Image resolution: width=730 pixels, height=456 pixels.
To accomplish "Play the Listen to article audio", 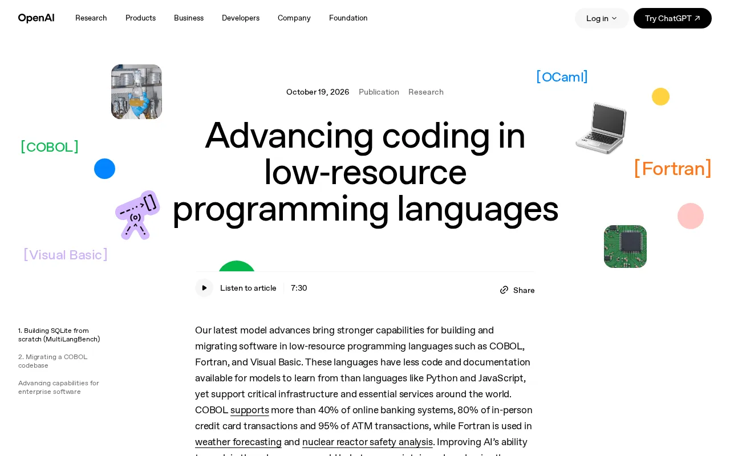I will (204, 288).
